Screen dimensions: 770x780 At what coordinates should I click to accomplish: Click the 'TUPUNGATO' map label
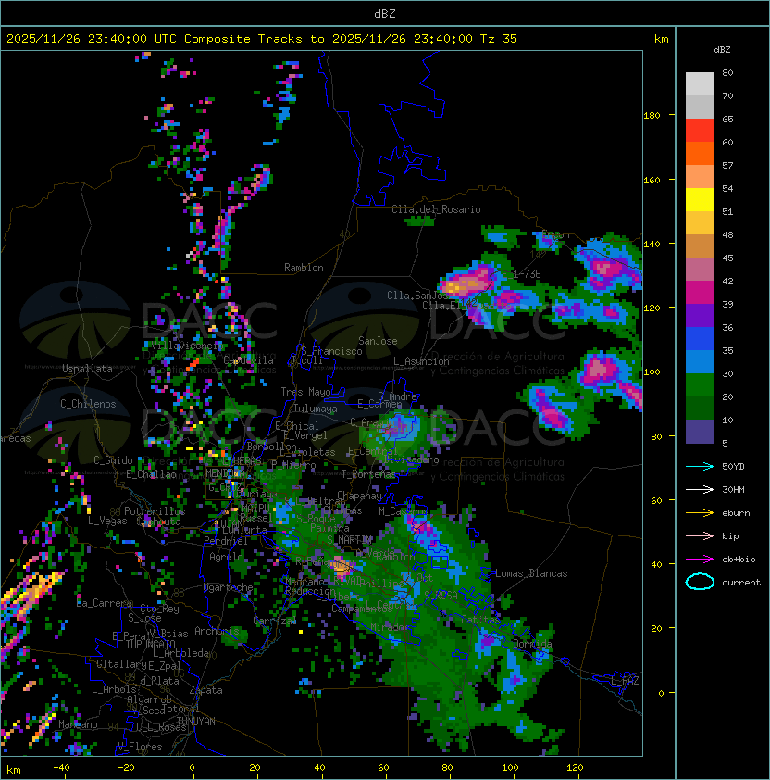point(150,645)
